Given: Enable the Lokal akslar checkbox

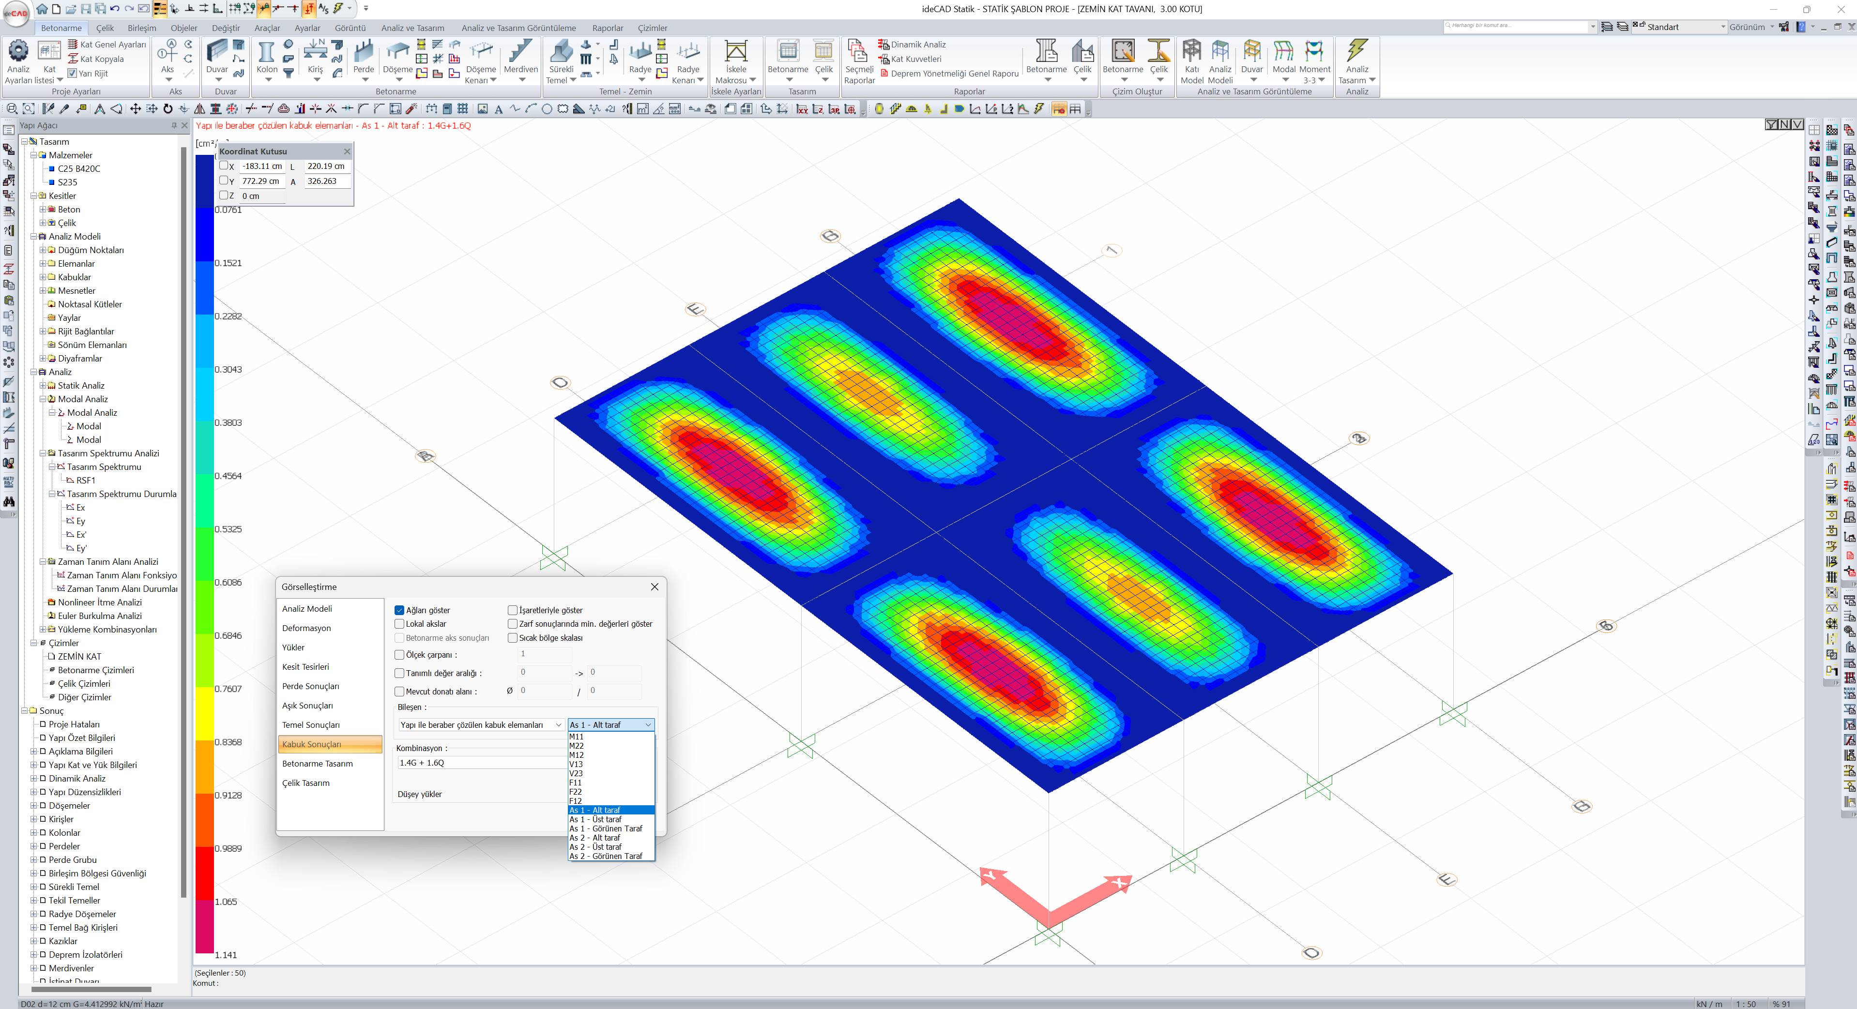Looking at the screenshot, I should pos(399,624).
